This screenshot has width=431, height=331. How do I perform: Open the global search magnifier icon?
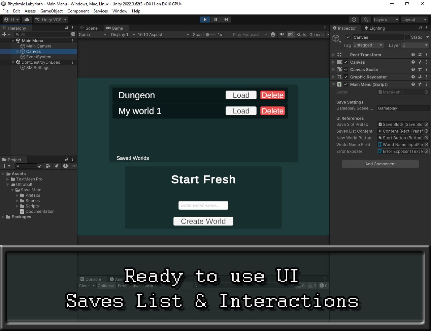[366, 20]
